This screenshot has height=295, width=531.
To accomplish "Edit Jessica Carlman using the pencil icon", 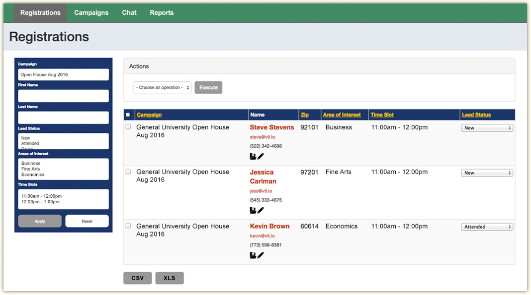I will [x=261, y=210].
